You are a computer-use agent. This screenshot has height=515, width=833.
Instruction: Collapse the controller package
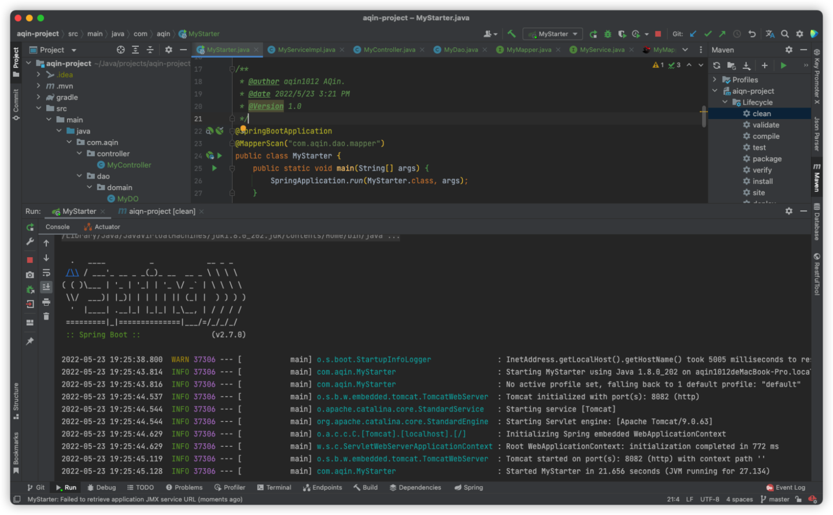click(79, 153)
